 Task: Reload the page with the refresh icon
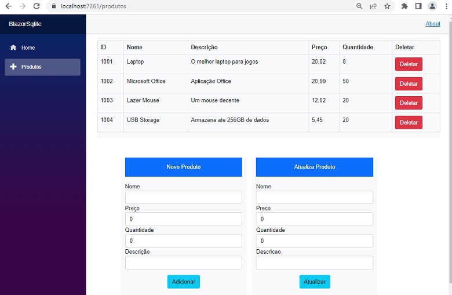pyautogui.click(x=37, y=6)
